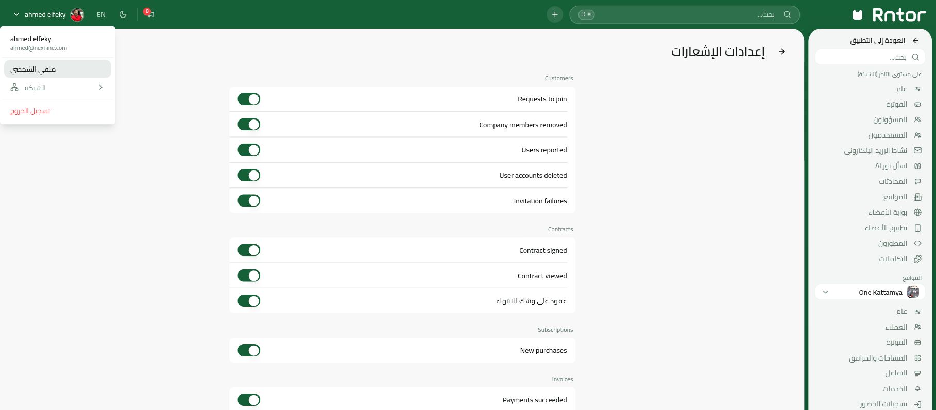Open المسؤولون in the sidebar
Image resolution: width=936 pixels, height=410 pixels.
[x=890, y=119]
